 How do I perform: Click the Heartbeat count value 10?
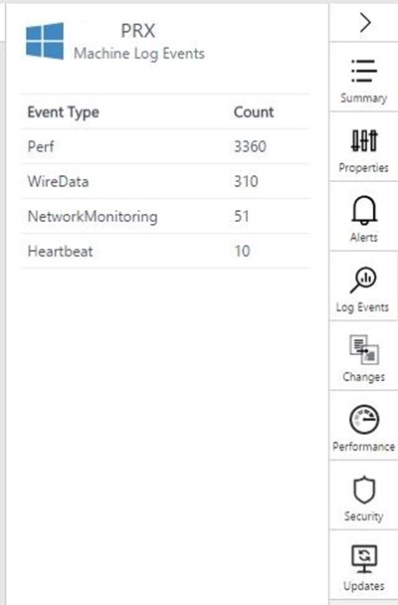[242, 251]
